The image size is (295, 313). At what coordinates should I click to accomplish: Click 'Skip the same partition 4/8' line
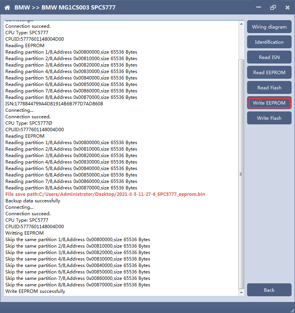tap(78, 259)
